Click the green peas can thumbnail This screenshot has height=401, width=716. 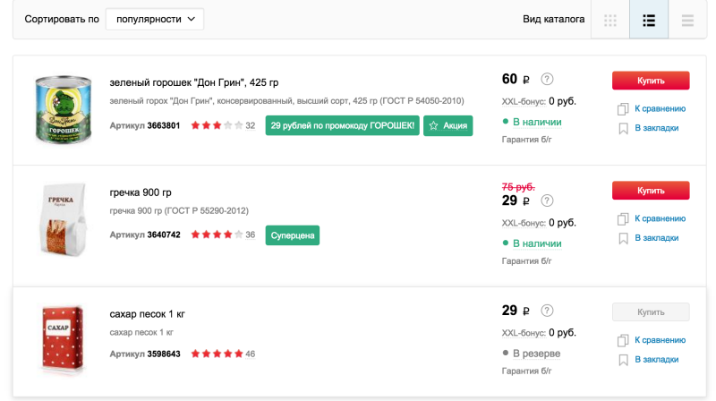[64, 109]
